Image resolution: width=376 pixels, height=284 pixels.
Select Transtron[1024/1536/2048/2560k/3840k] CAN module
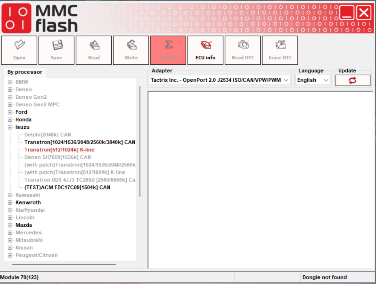pyautogui.click(x=80, y=142)
